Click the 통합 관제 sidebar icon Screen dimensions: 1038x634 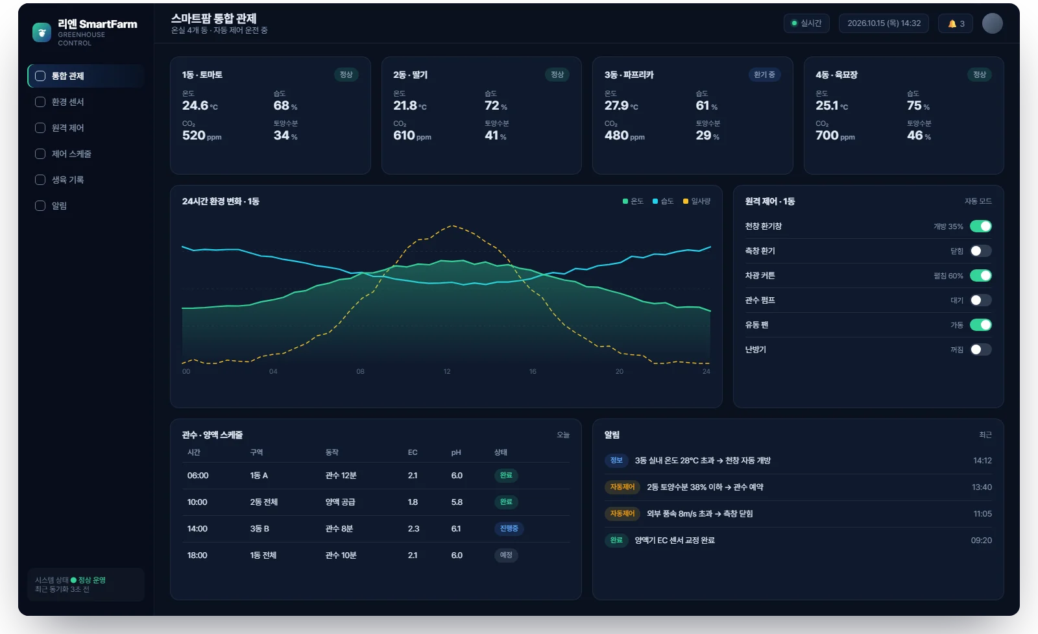pos(40,76)
